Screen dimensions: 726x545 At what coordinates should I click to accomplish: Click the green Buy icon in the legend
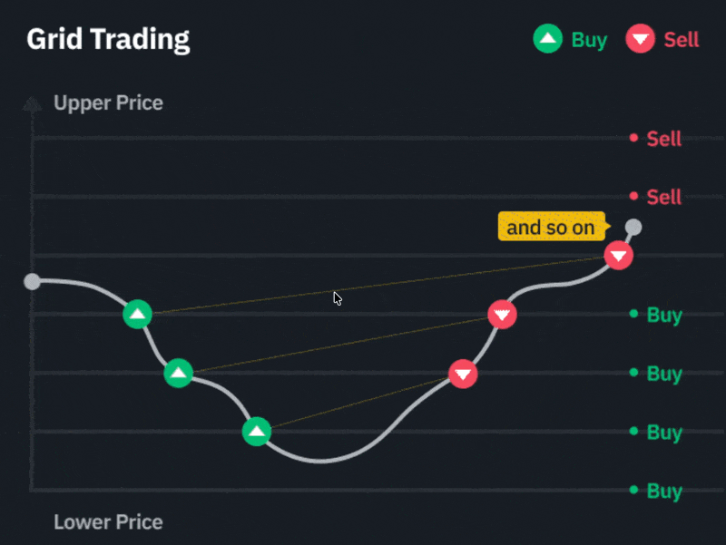coord(547,40)
